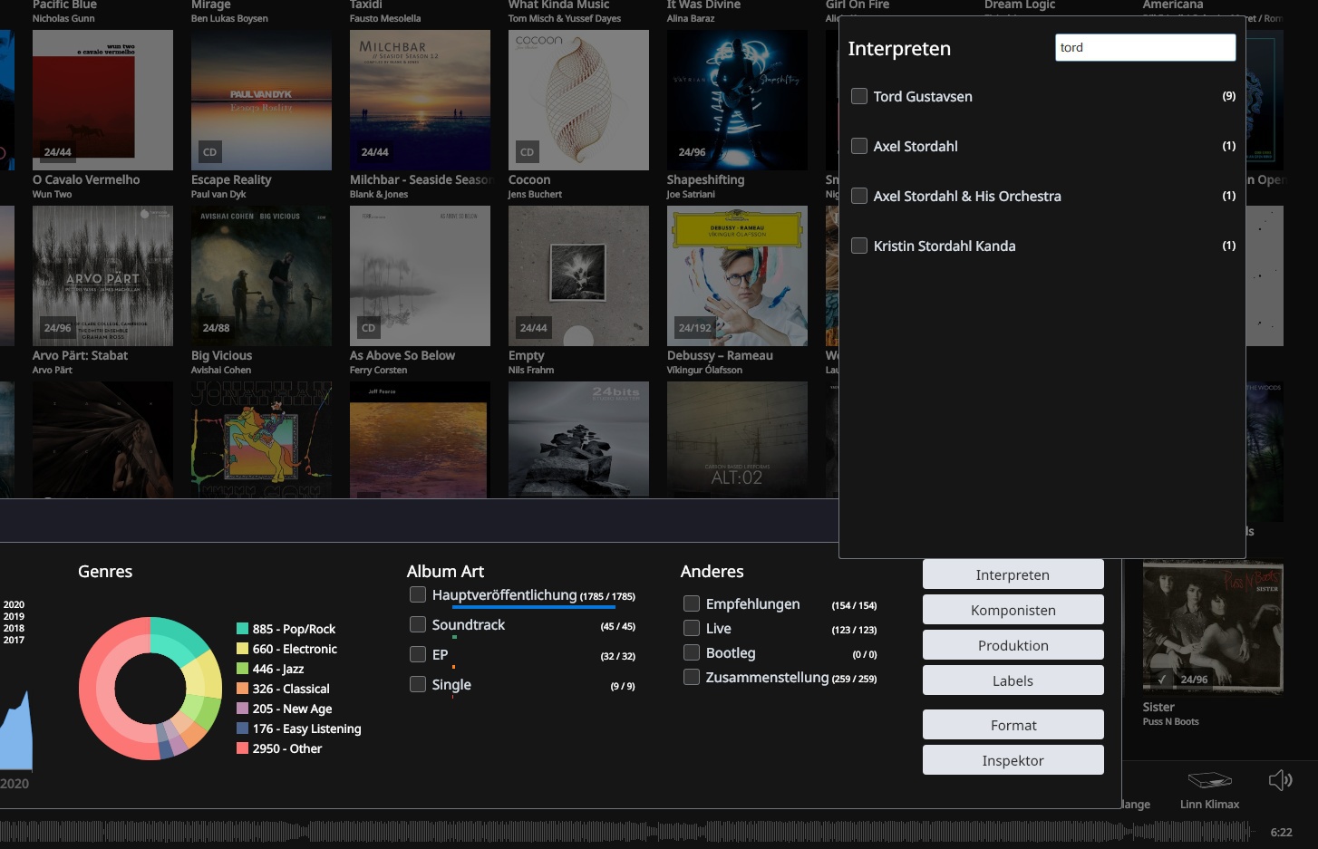Click the Pop/Rock teal legend swatch
1318x849 pixels.
coord(242,629)
